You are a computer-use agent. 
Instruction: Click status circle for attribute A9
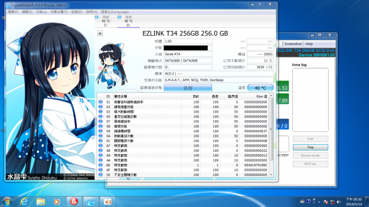tap(100, 155)
